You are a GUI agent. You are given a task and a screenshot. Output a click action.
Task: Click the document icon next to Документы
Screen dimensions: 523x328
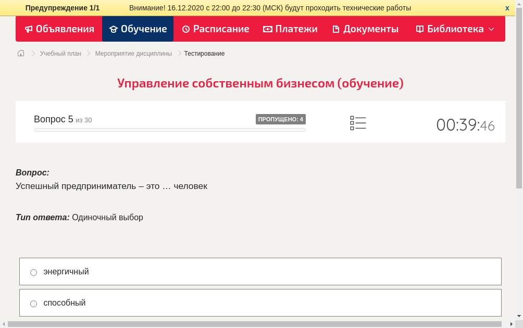pyautogui.click(x=337, y=29)
